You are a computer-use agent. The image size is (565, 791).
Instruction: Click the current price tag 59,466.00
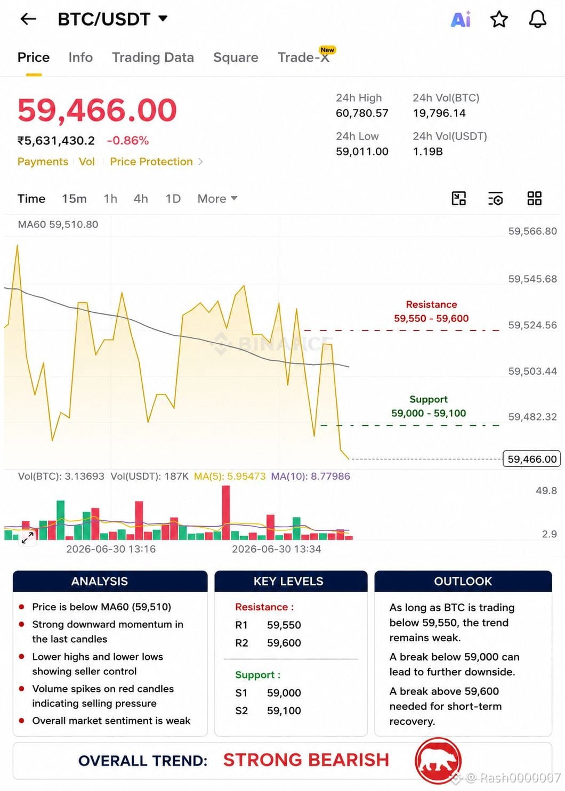[x=531, y=459]
